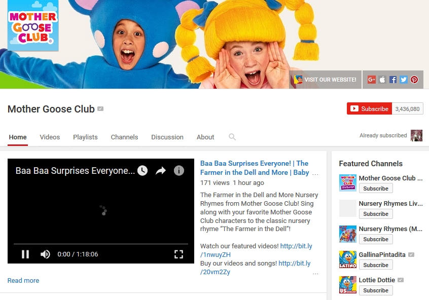Viewport: 429px width, 300px height.
Task: Click the Mother Goose Club channel title
Action: pyautogui.click(x=51, y=109)
